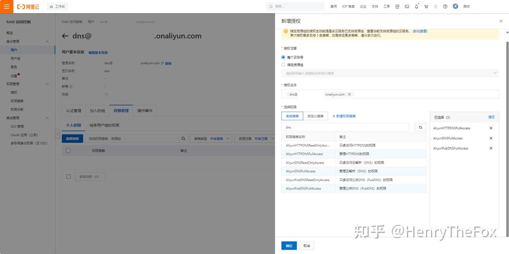509x254 pixels.
Task: Select the 整个云账号 radio button
Action: click(283, 57)
